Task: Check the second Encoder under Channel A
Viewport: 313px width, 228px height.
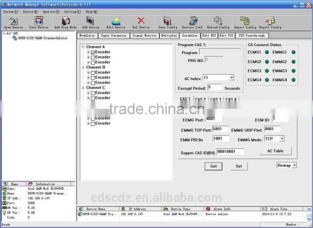Action: click(x=93, y=57)
